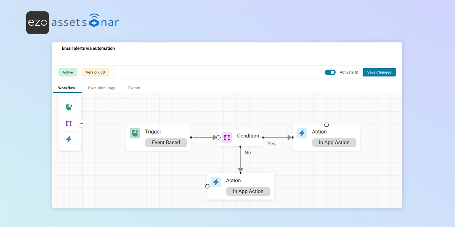Toggle the Activate switch off

click(330, 72)
